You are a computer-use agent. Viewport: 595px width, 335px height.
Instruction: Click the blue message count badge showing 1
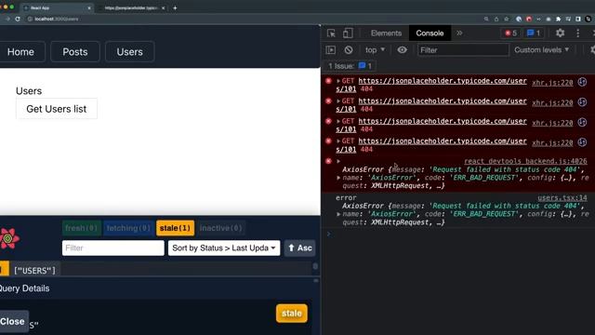[534, 33]
